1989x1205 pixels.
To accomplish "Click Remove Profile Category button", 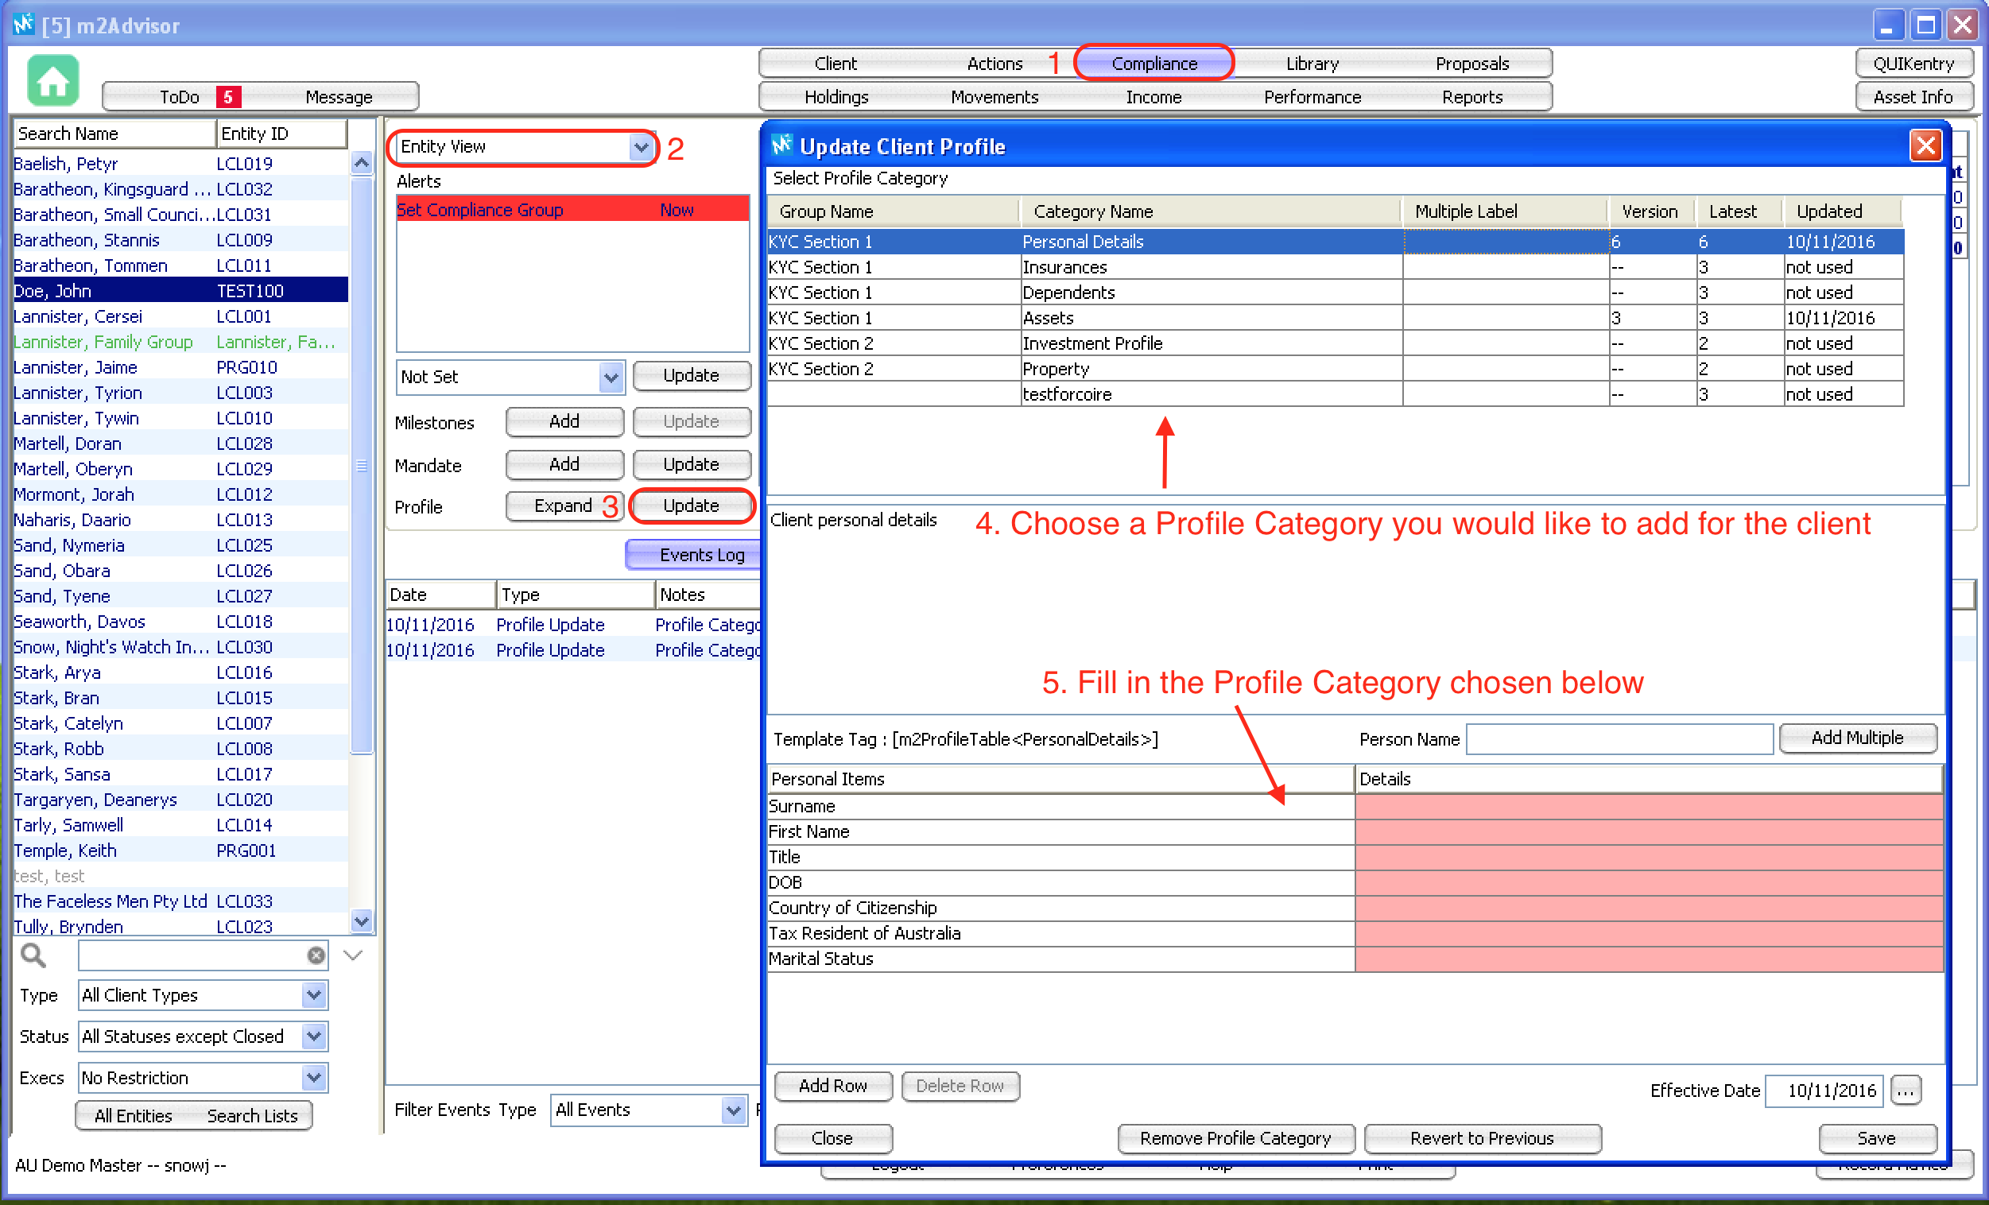I will click(x=1235, y=1138).
